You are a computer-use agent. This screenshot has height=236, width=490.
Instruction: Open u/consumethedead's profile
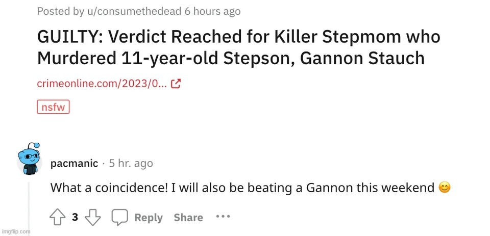[x=133, y=11]
